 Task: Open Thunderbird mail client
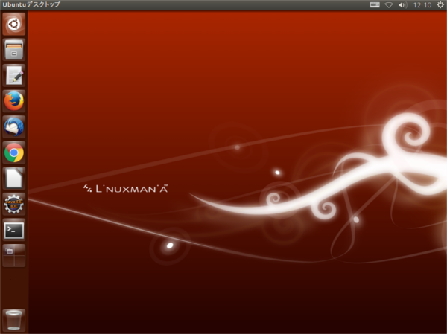13,126
